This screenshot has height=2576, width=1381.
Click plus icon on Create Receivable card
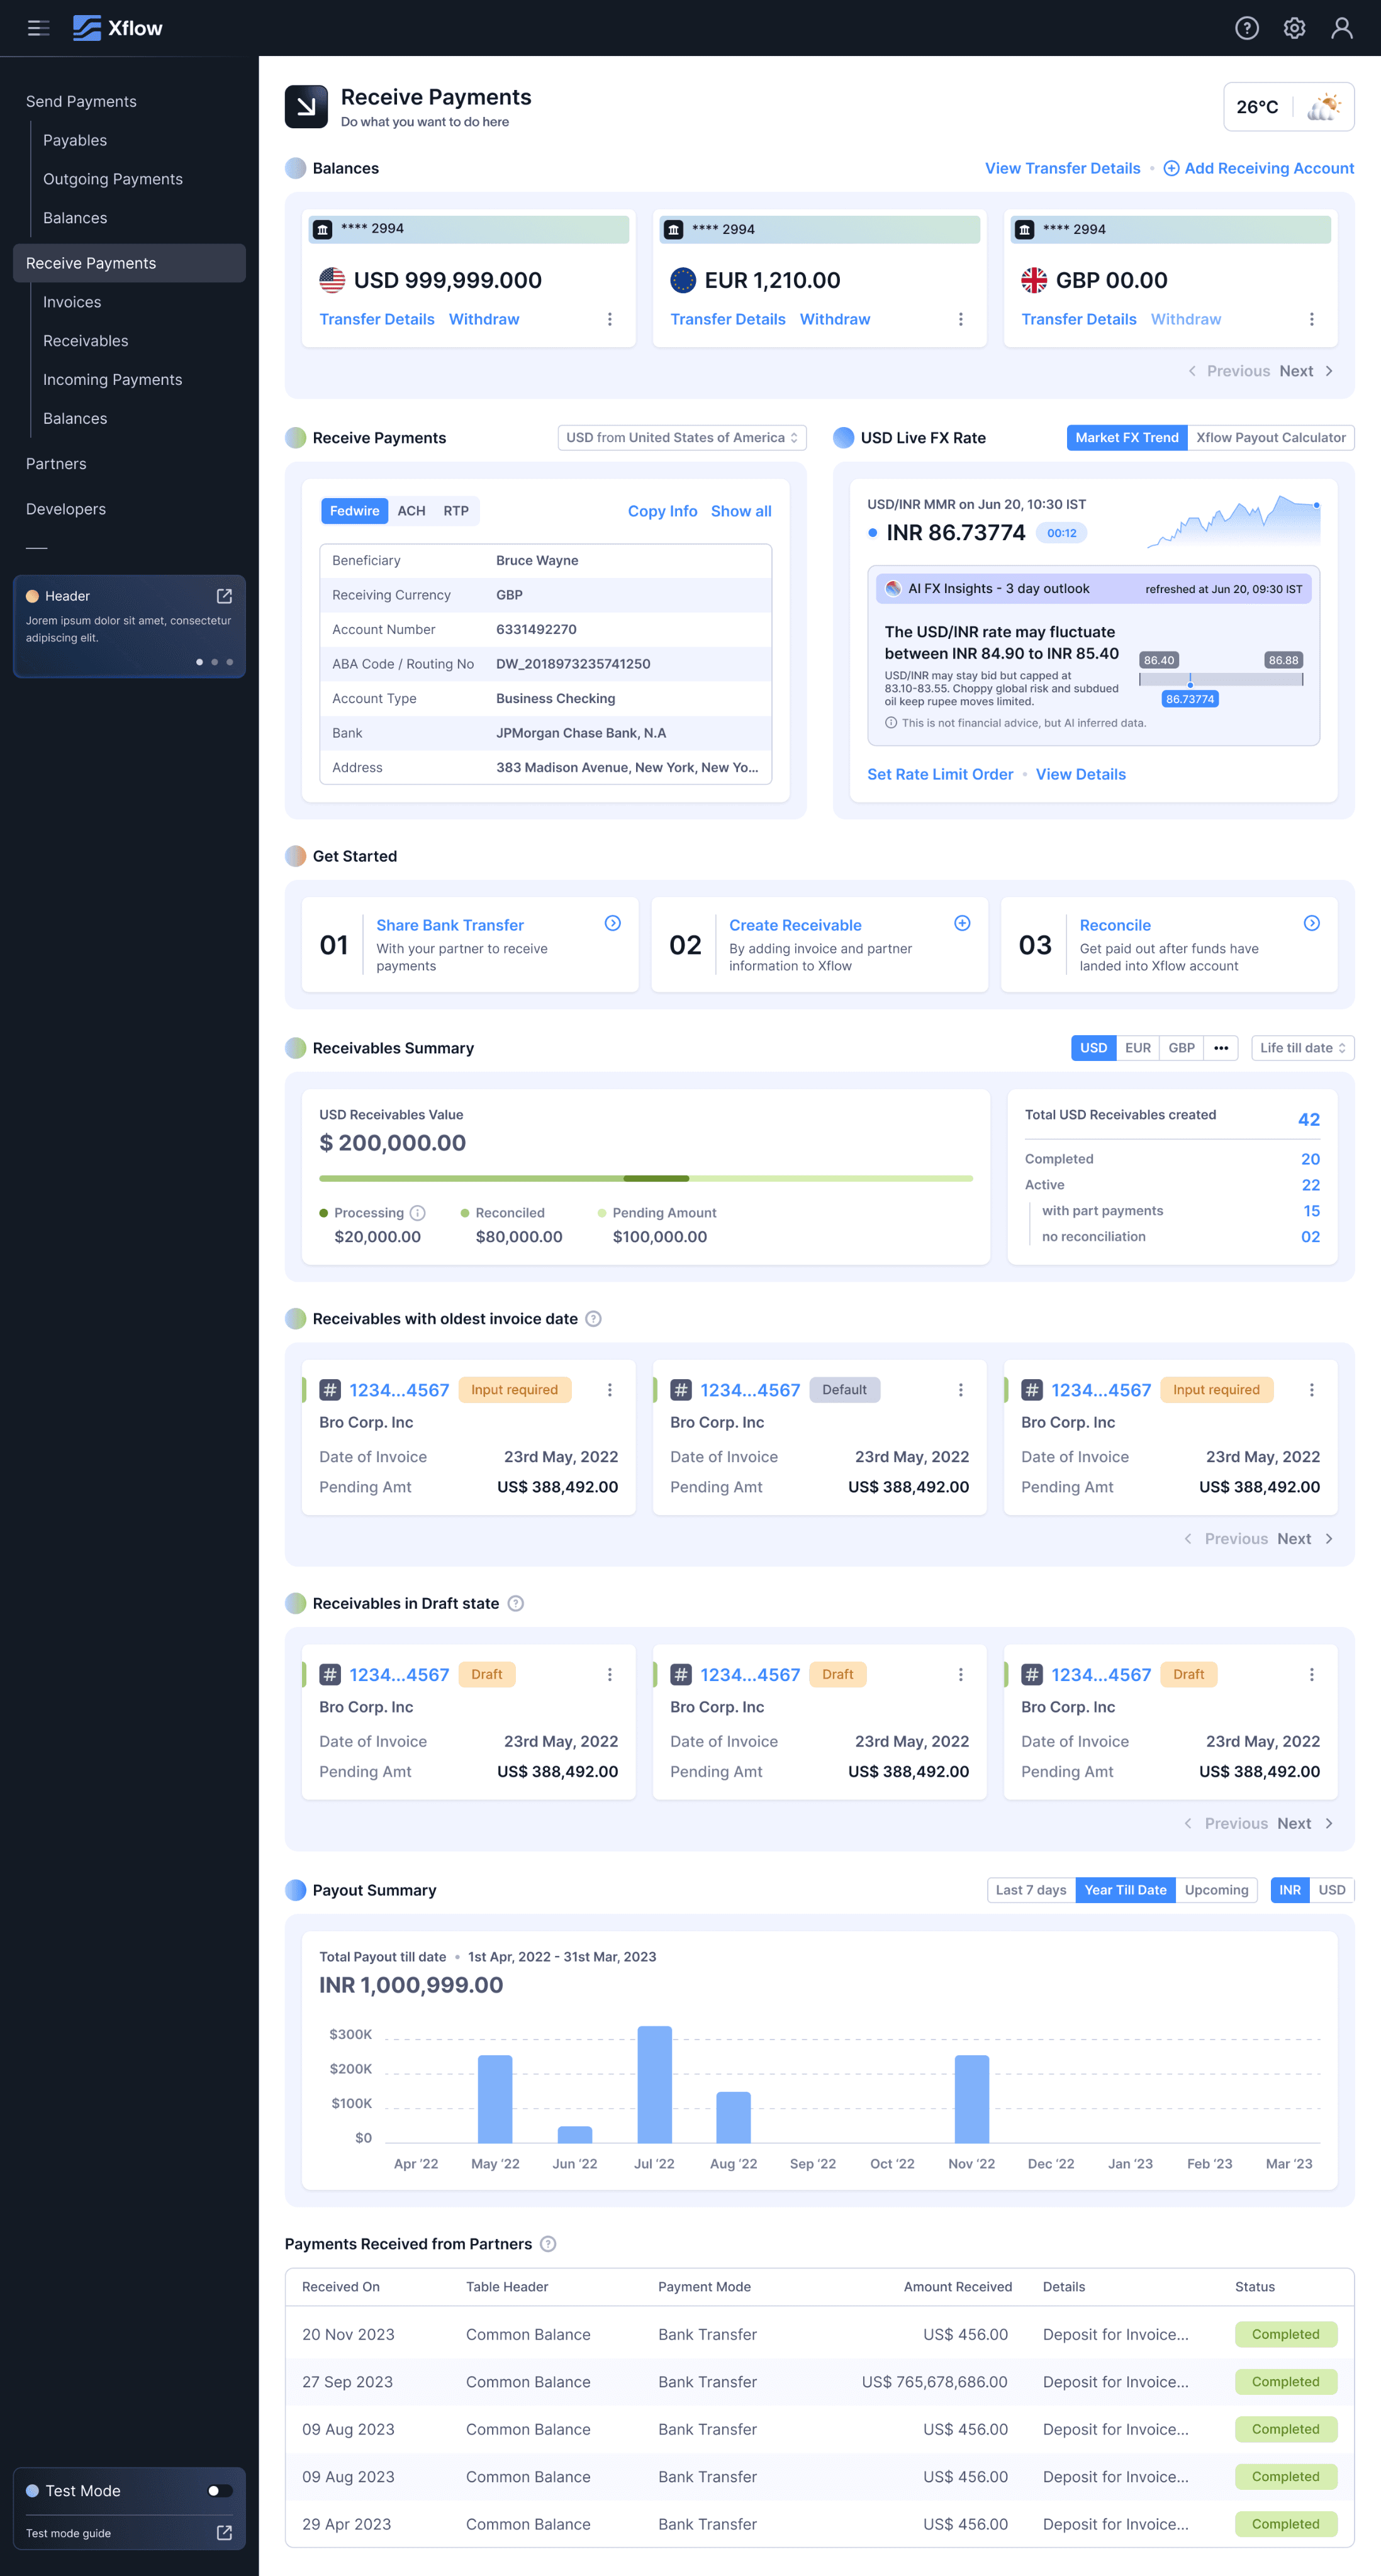point(962,923)
